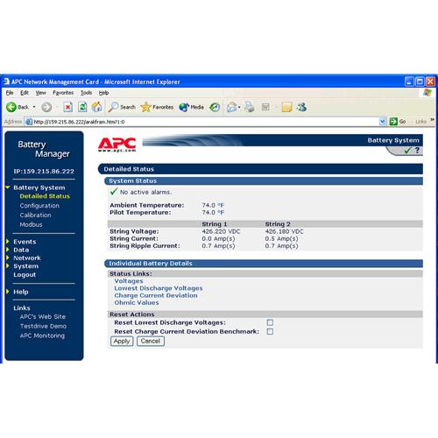Open the Messenger toolbar icon

pos(302,107)
